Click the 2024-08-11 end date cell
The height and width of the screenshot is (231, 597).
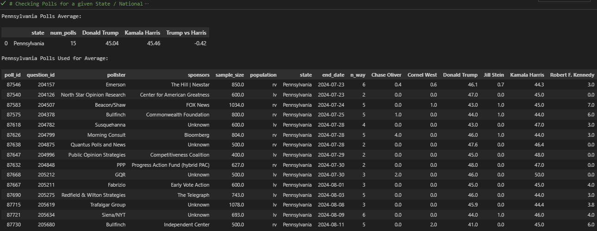(331, 225)
